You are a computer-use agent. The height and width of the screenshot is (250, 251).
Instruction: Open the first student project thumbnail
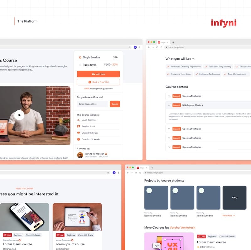(156, 198)
